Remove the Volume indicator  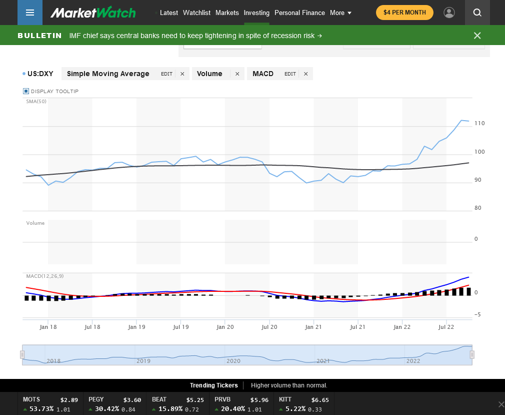[237, 74]
